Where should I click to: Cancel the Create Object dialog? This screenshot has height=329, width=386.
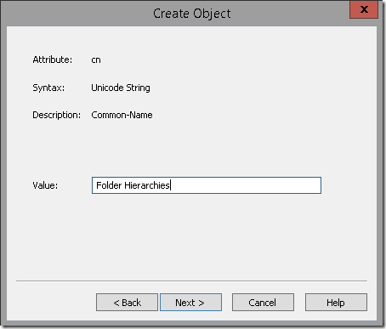(x=263, y=303)
